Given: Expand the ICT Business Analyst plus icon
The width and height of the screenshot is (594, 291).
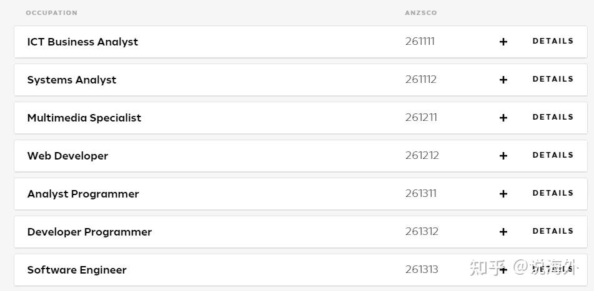Looking at the screenshot, I should (x=503, y=42).
